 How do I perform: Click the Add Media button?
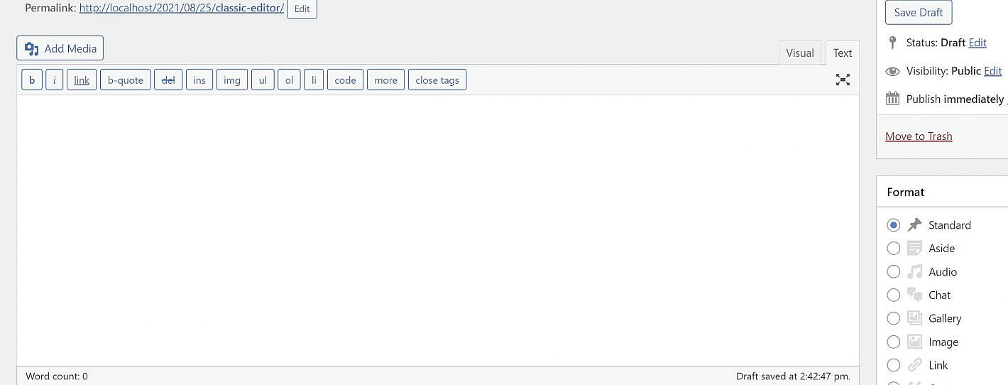click(x=60, y=48)
